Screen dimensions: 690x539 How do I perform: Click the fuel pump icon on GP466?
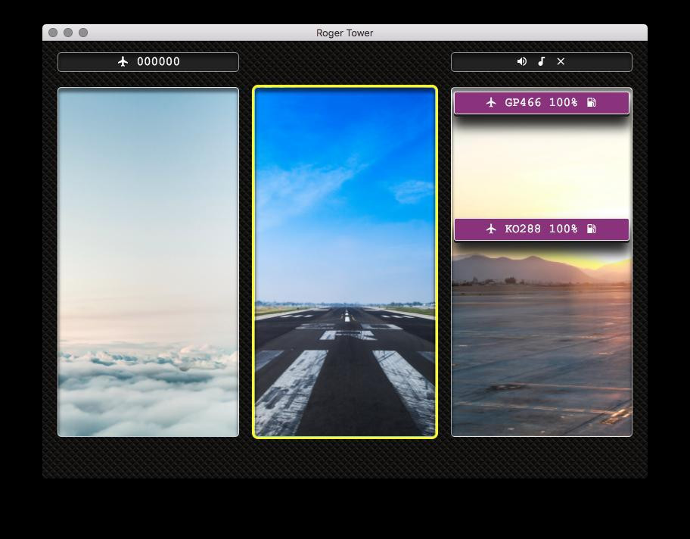tap(592, 103)
